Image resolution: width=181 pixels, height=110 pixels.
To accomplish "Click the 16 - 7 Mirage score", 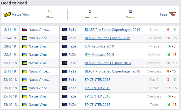I will point(172,46).
